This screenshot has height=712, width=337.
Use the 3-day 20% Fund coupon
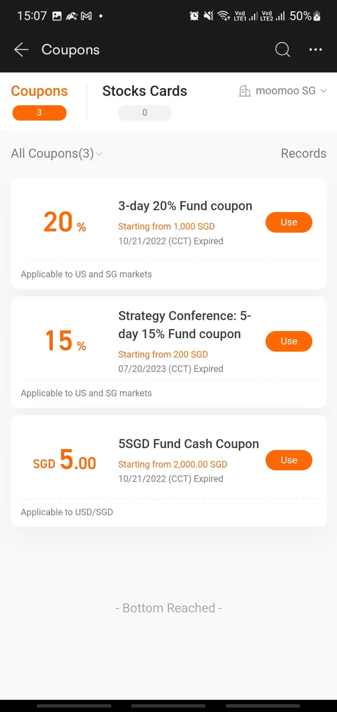click(x=289, y=222)
